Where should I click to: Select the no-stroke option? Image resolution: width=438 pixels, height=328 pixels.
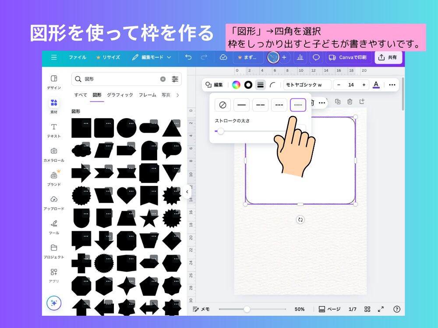[x=223, y=105]
